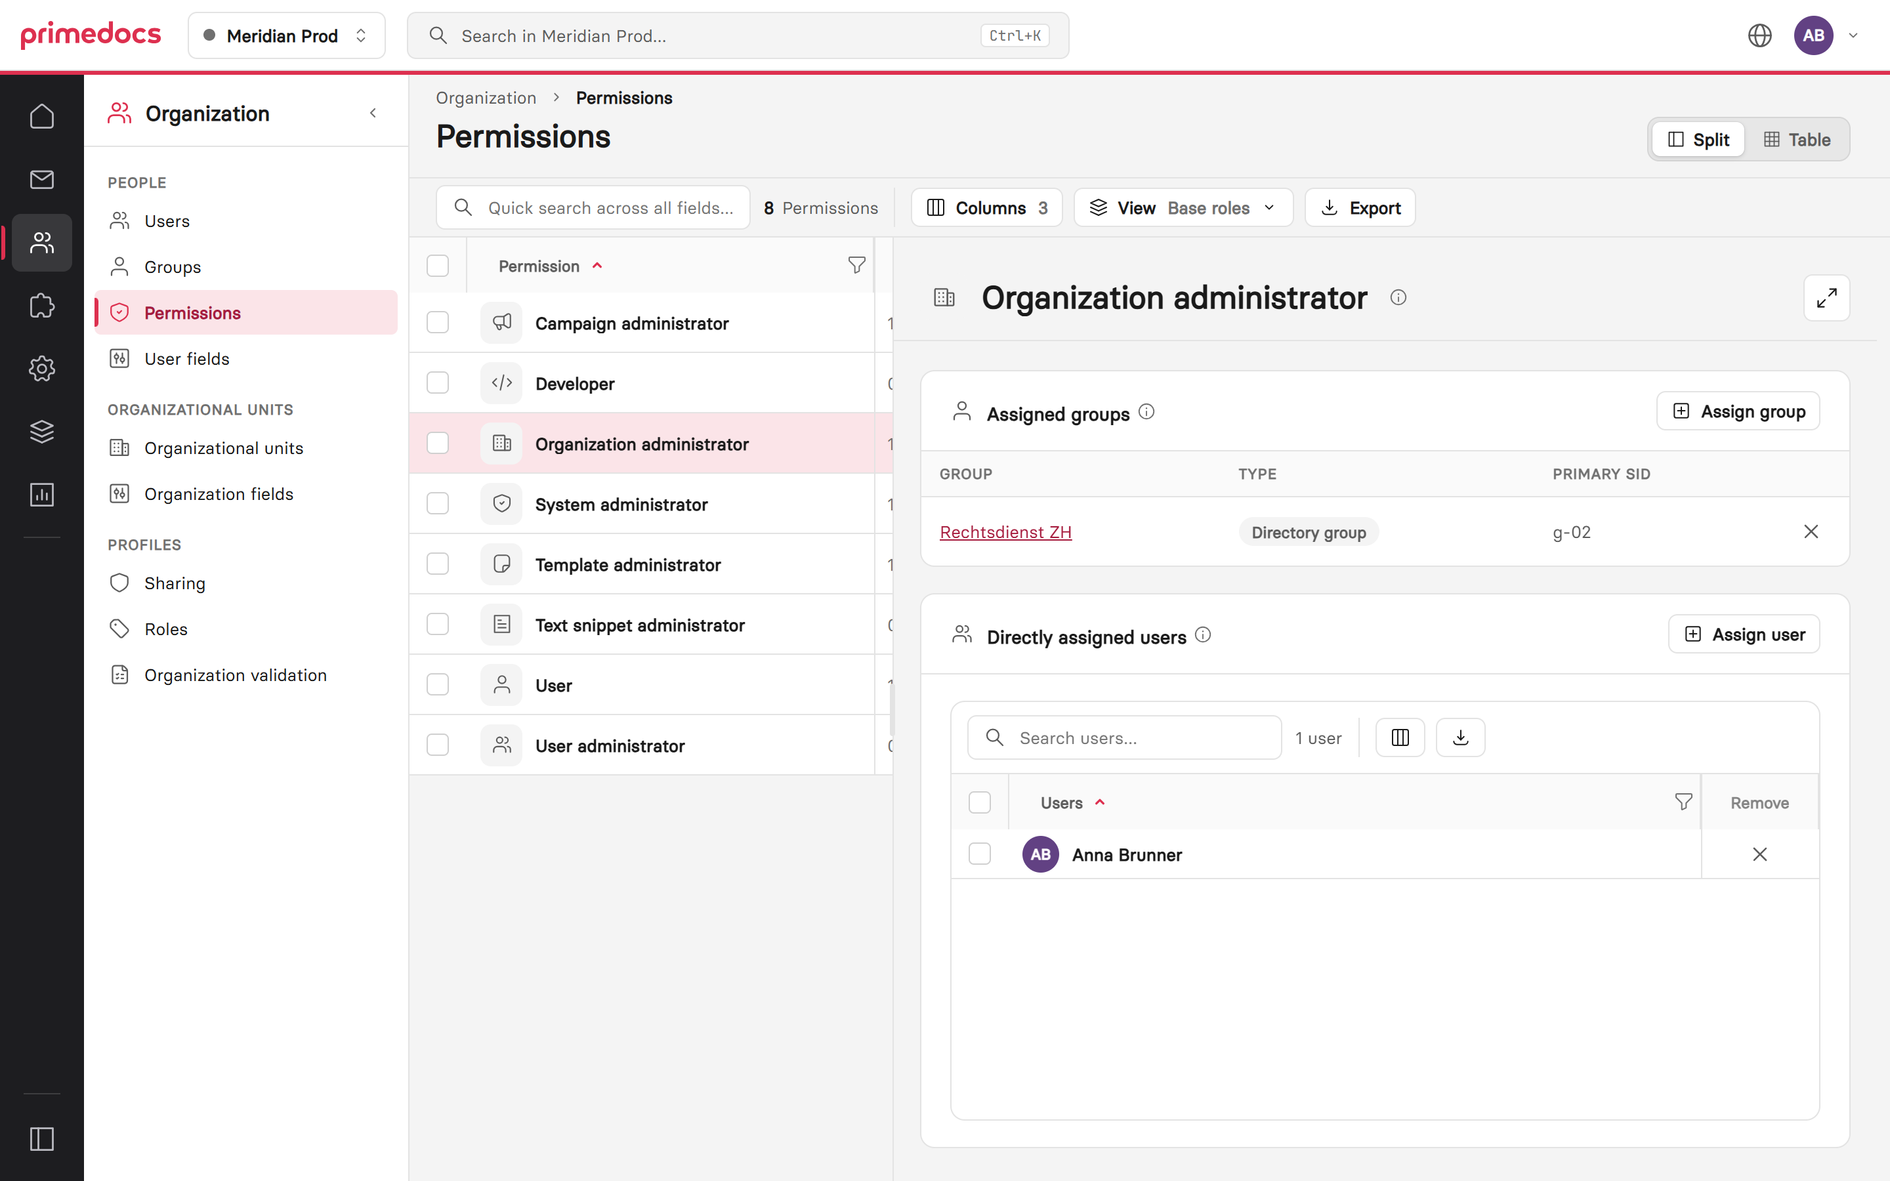Image resolution: width=1890 pixels, height=1181 pixels.
Task: Open the Rechtsdienst ZH group link
Action: pos(1005,532)
